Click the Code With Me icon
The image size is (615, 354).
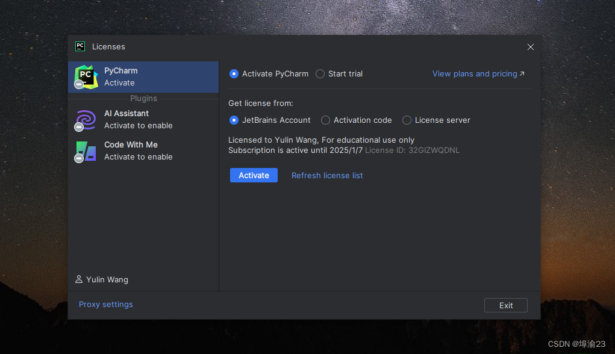[86, 151]
